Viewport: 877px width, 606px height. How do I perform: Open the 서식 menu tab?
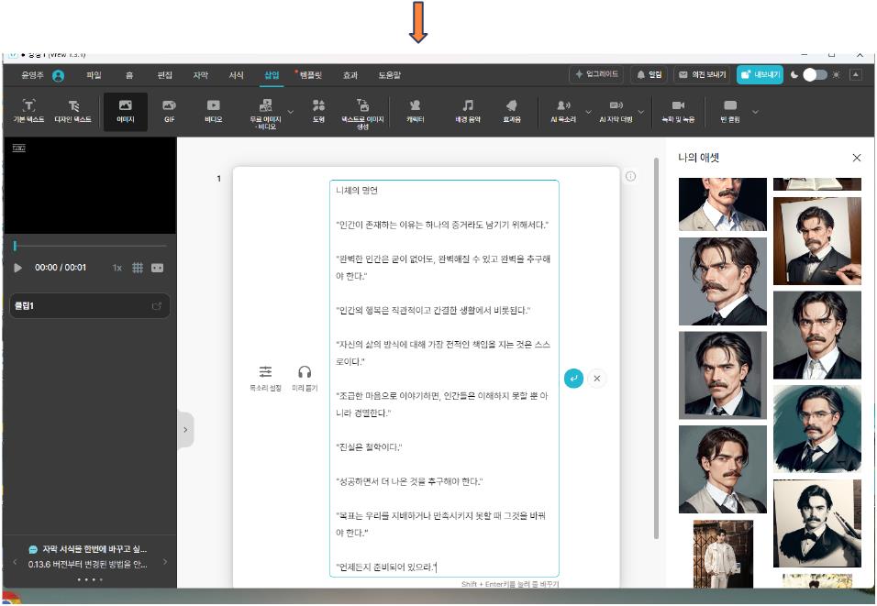point(236,75)
